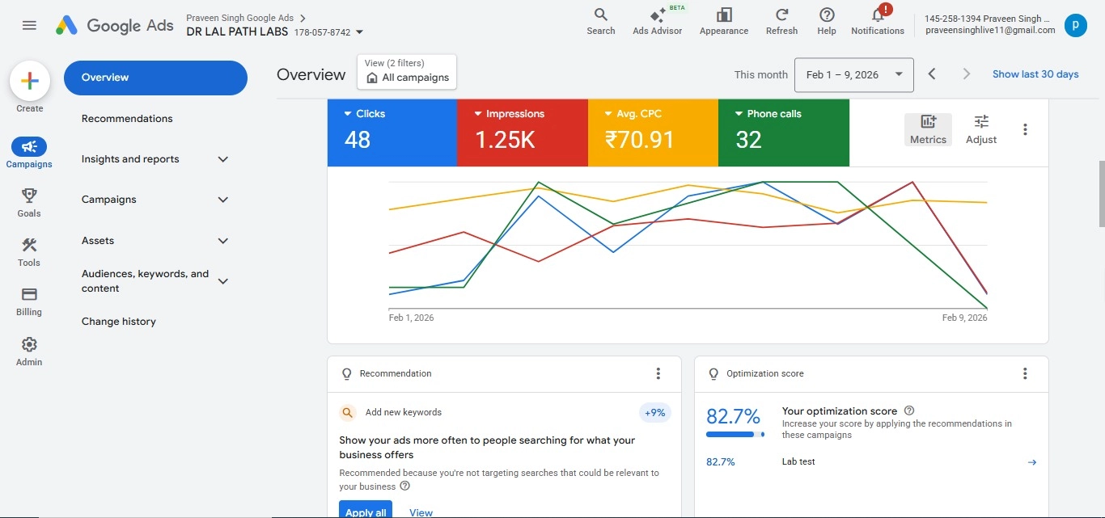Select Recommendations in the navigation

127,119
